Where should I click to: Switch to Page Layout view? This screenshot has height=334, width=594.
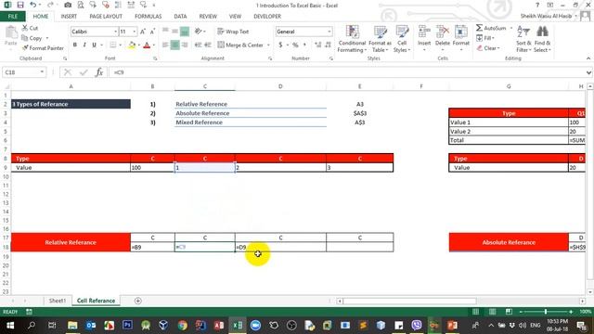point(492,312)
